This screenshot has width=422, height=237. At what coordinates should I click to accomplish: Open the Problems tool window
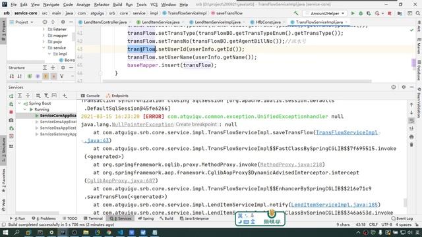[x=44, y=219]
